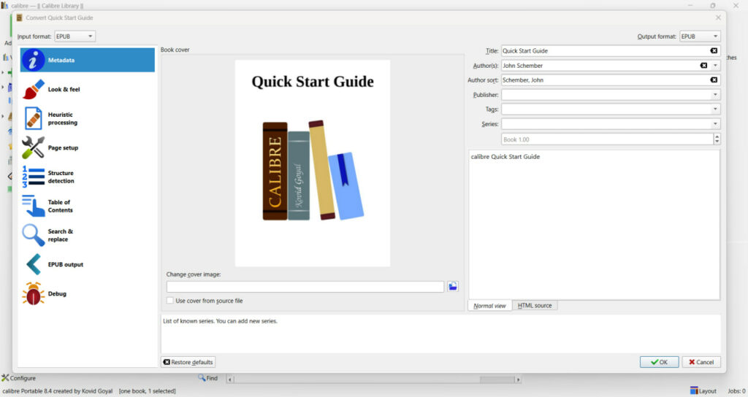Open Table of Contents settings
Screen dimensions: 748x397
[88, 206]
